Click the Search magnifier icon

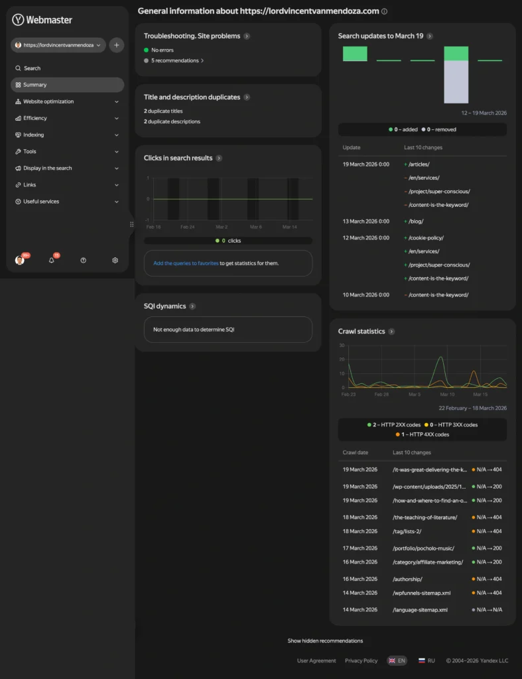pos(18,68)
